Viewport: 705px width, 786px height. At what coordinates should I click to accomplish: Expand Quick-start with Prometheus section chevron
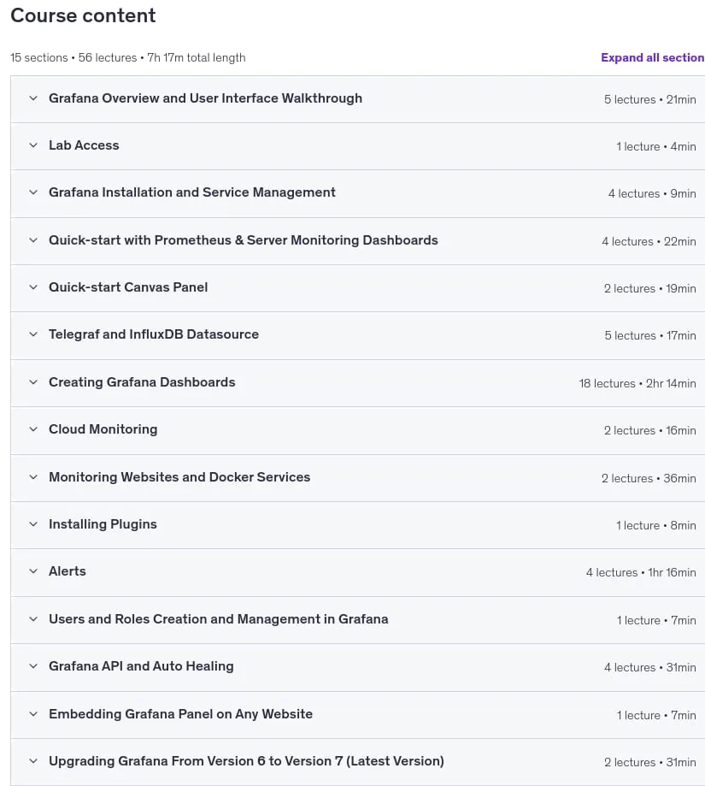(33, 240)
